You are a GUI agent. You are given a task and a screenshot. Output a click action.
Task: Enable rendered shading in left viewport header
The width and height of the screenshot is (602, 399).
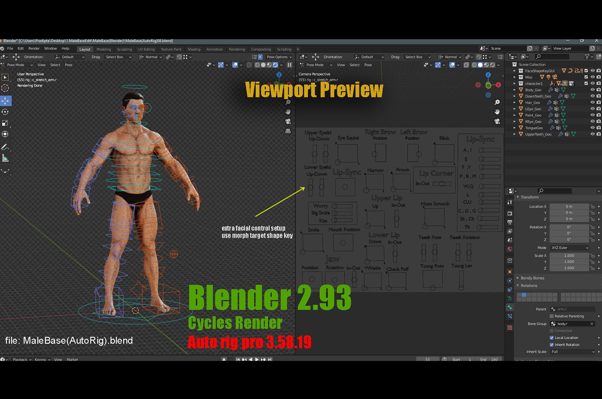coord(275,65)
